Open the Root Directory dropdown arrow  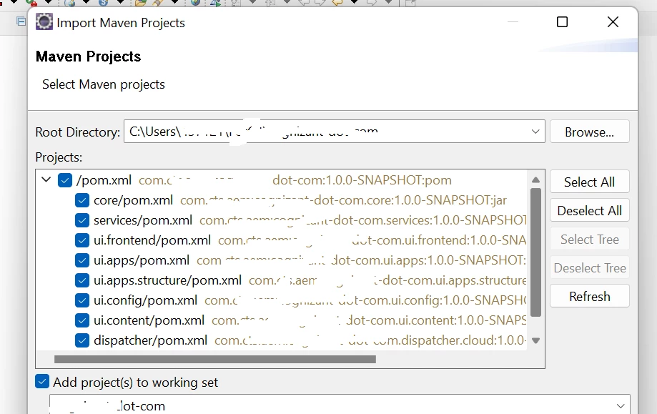535,132
